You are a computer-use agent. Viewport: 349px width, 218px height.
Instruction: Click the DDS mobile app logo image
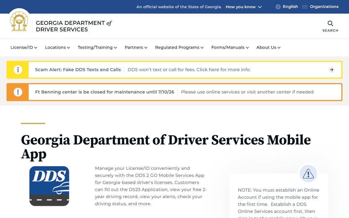49,186
